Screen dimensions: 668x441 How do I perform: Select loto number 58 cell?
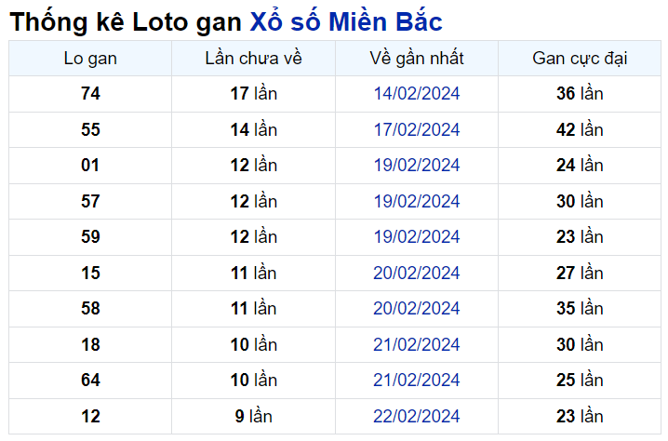coord(90,309)
